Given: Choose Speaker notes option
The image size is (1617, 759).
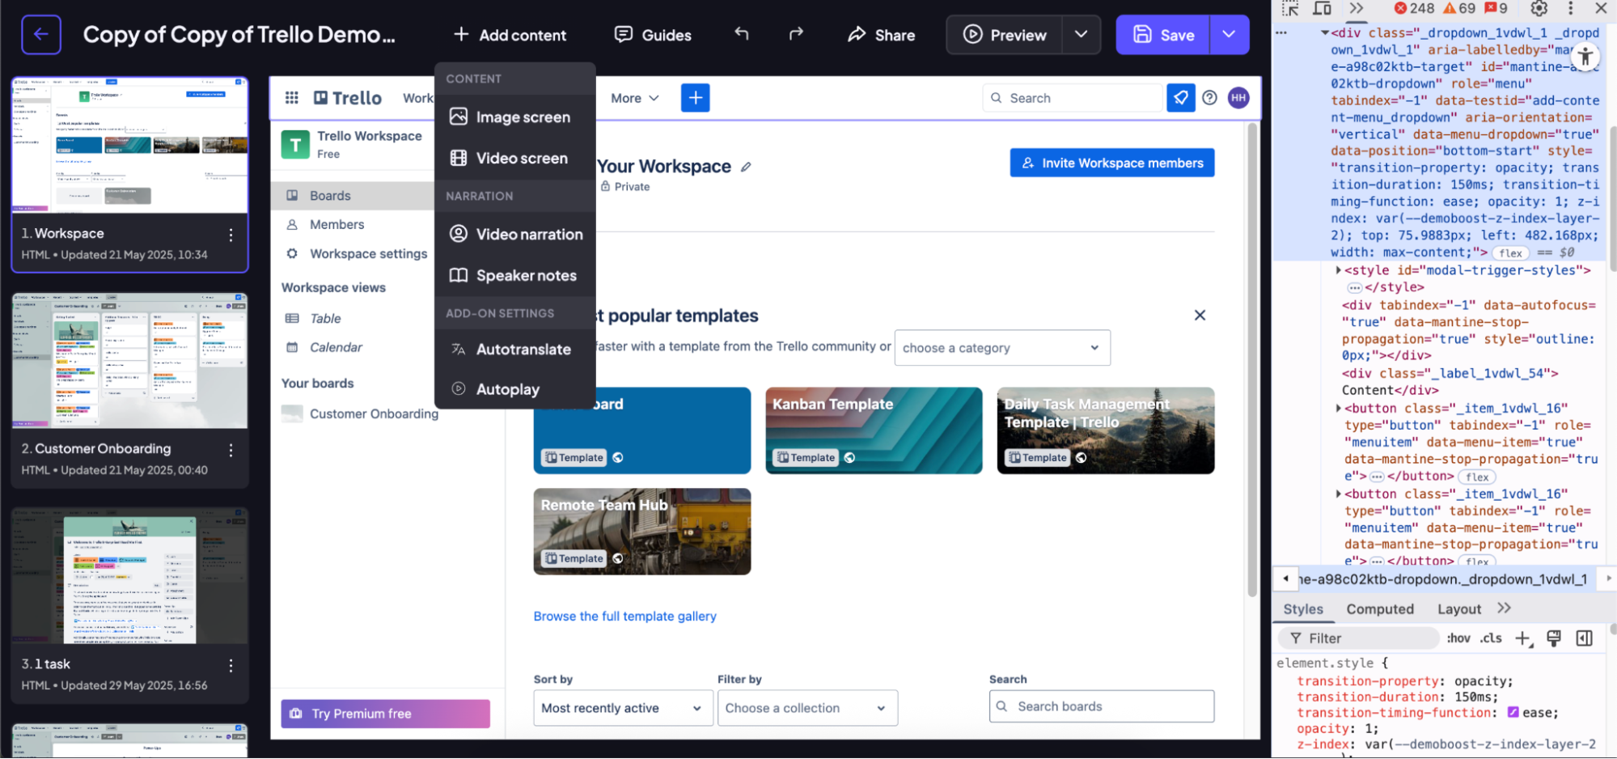Looking at the screenshot, I should click(514, 276).
